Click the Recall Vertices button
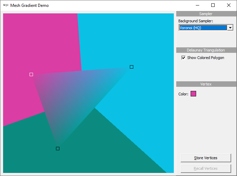Screen dimensions: 237x176 coord(206,168)
